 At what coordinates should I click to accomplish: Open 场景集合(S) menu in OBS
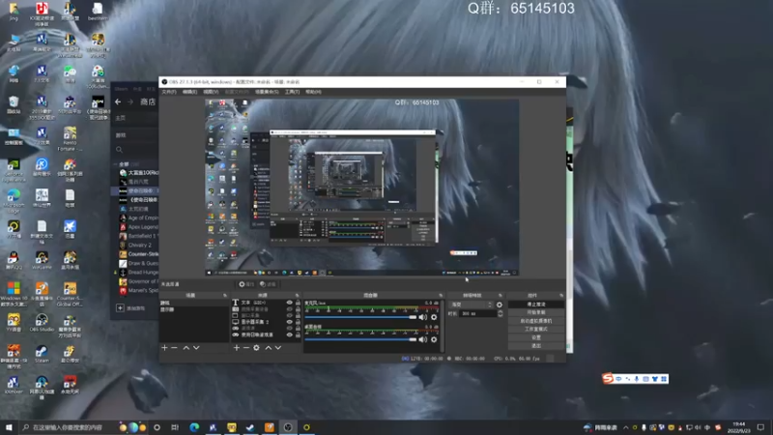[267, 92]
